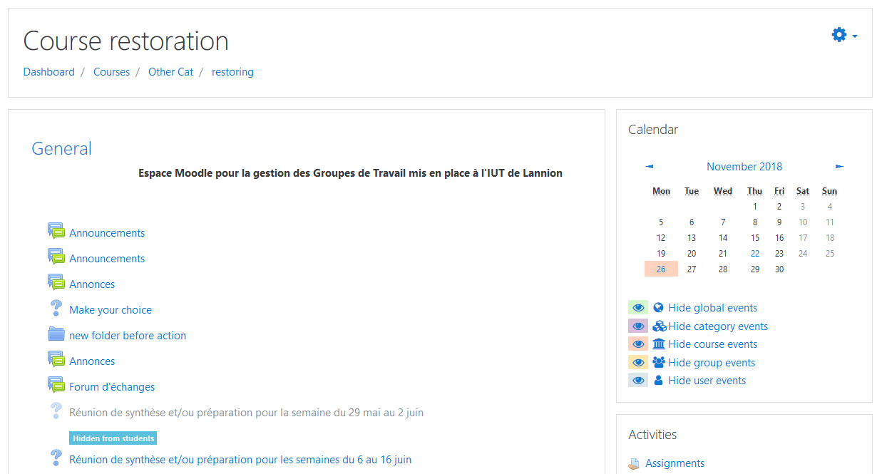Select day 26 highlighted in the calendar
Screen dimensions: 877x474
click(661, 269)
